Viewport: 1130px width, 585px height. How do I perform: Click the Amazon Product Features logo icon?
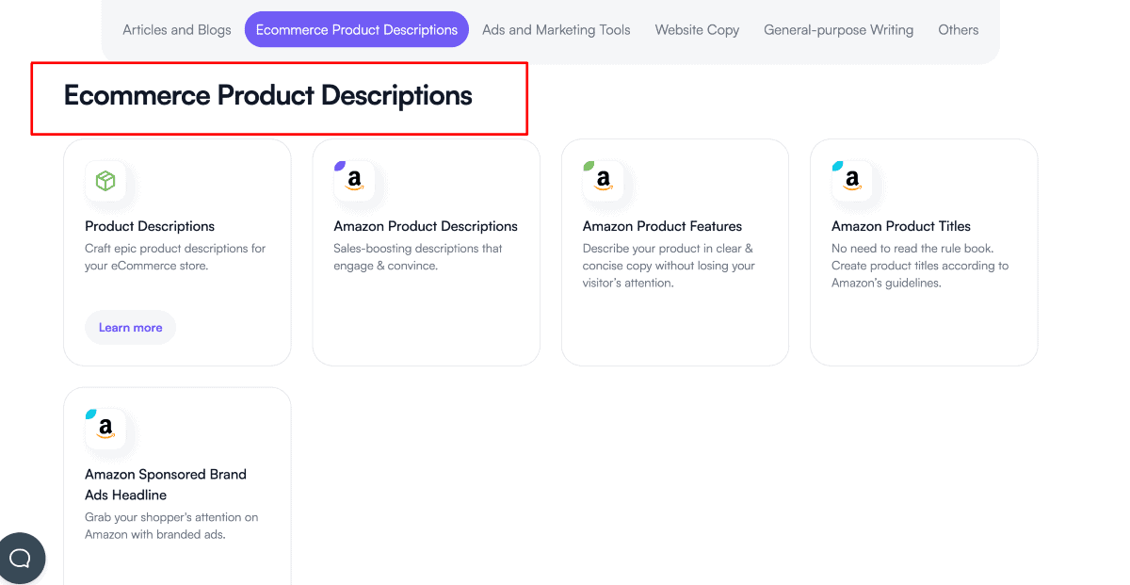[x=603, y=181]
